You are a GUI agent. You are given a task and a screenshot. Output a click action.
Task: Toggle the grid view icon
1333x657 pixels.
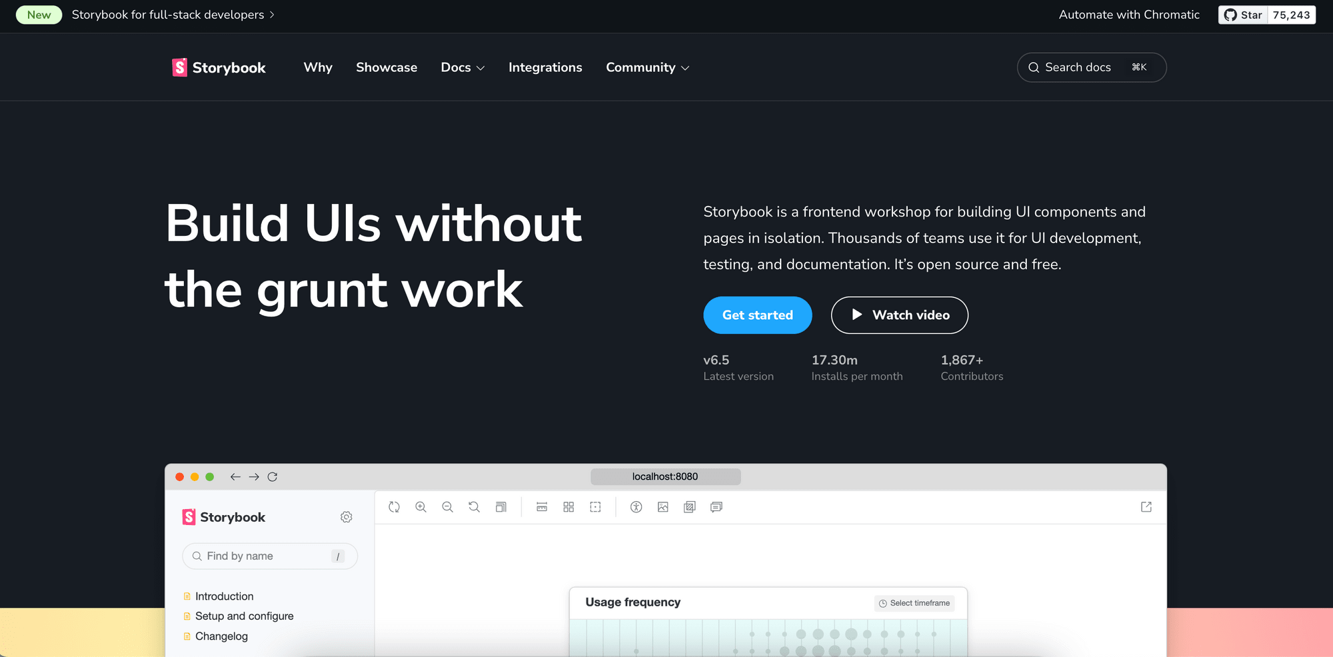point(569,507)
